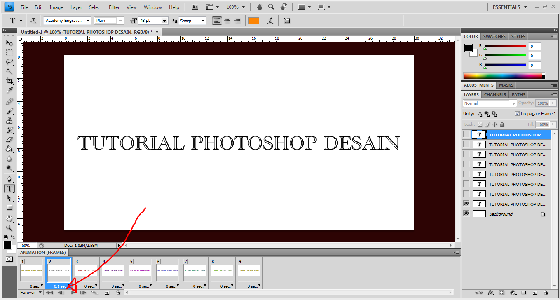This screenshot has height=300, width=560.
Task: Select the Brush tool
Action: click(x=9, y=111)
